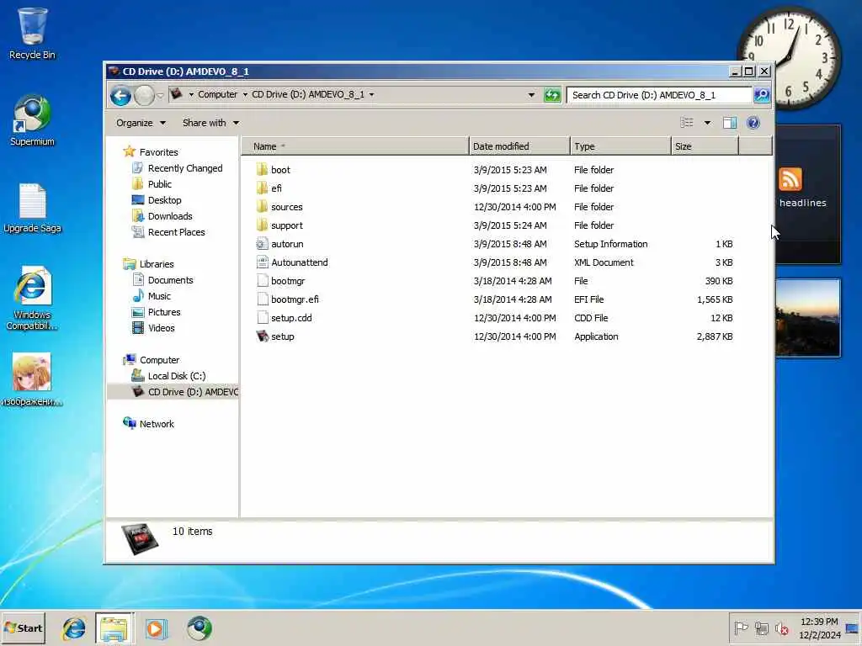This screenshot has height=646, width=862.
Task: Click the search magnifier button
Action: pos(761,95)
